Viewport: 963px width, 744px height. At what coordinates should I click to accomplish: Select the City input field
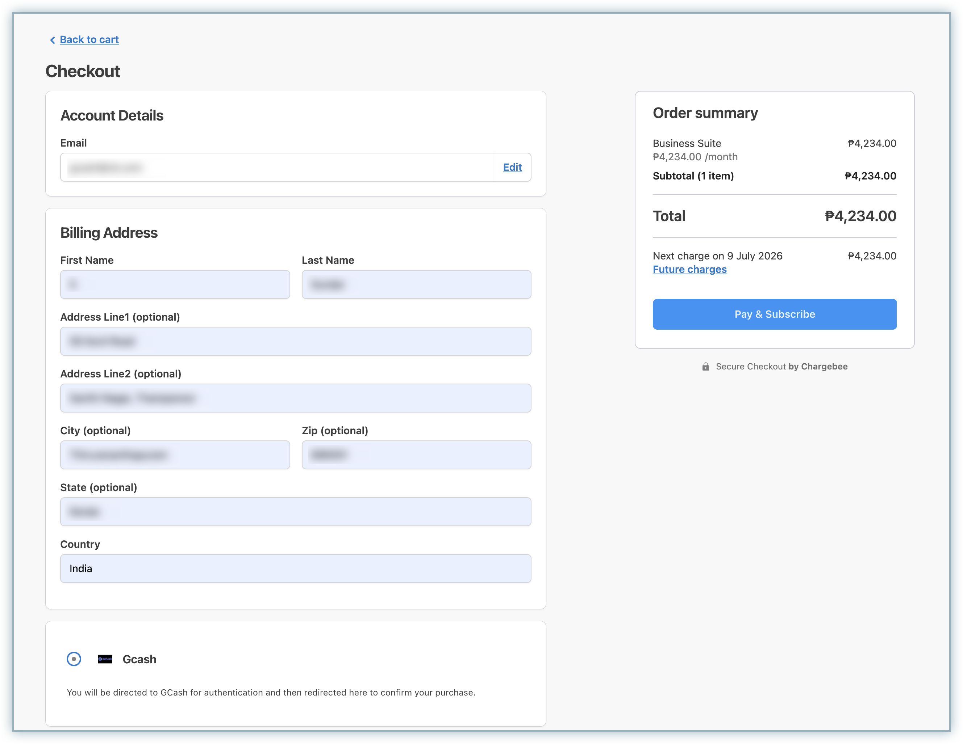pyautogui.click(x=175, y=455)
